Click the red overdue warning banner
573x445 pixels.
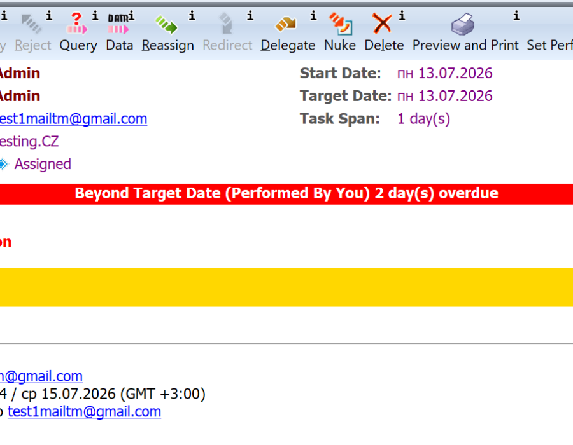[286, 194]
